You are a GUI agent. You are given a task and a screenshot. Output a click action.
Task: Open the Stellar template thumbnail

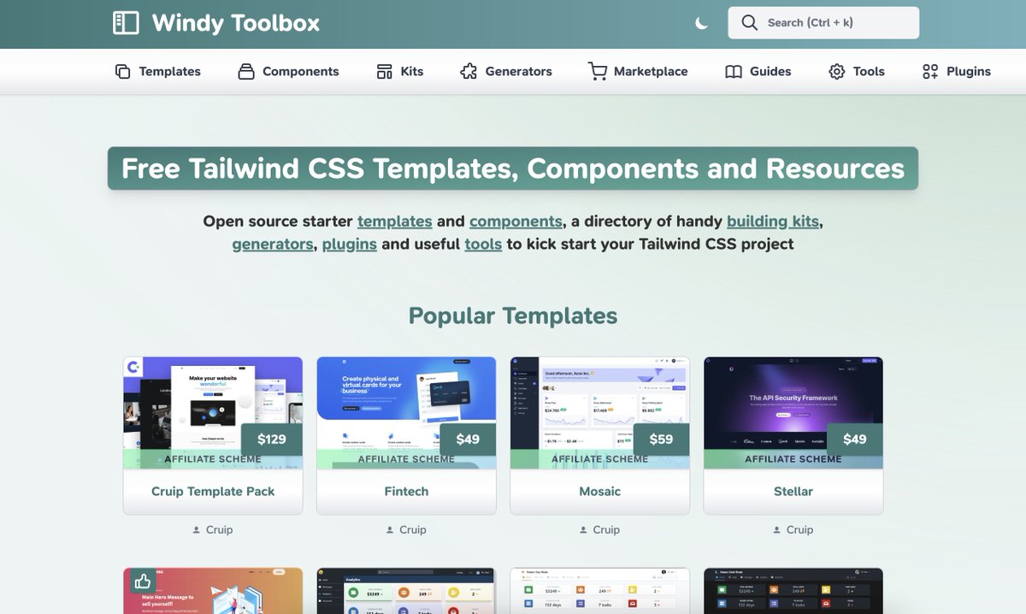click(793, 413)
